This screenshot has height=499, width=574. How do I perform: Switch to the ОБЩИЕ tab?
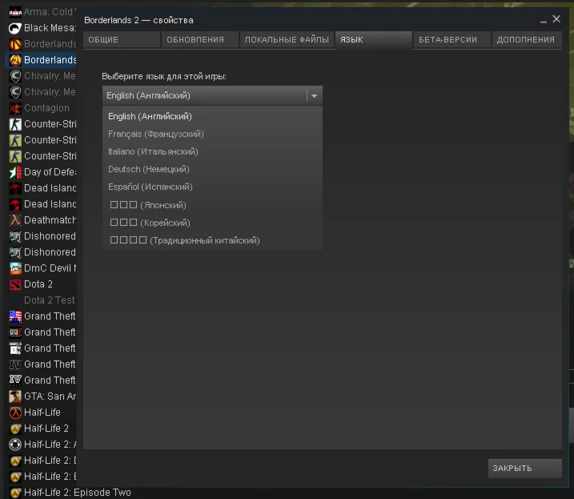(x=122, y=39)
